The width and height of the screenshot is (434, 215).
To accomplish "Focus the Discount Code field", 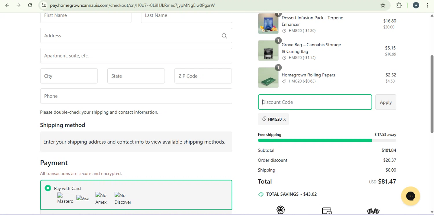I will click(x=315, y=102).
